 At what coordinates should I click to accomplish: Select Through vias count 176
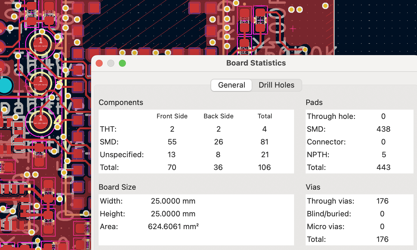[x=382, y=201]
